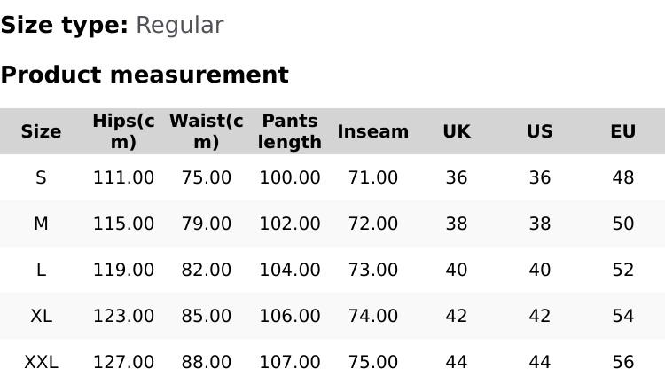Click the EU column header
This screenshot has height=385, width=665.
622,131
